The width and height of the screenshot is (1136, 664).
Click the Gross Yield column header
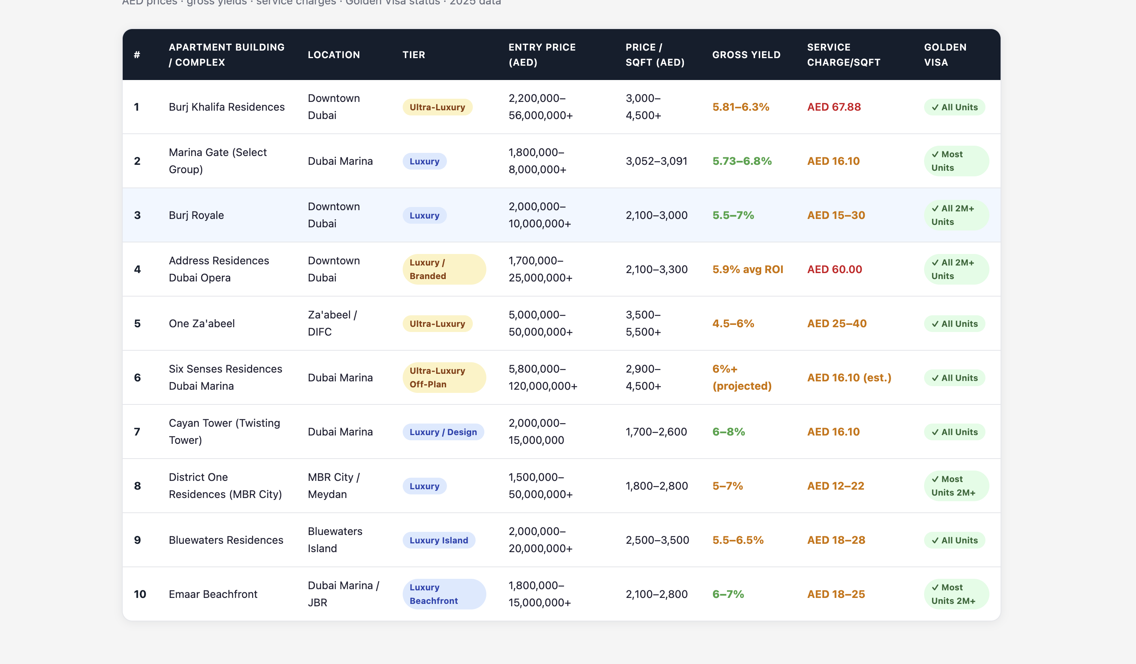click(x=746, y=55)
